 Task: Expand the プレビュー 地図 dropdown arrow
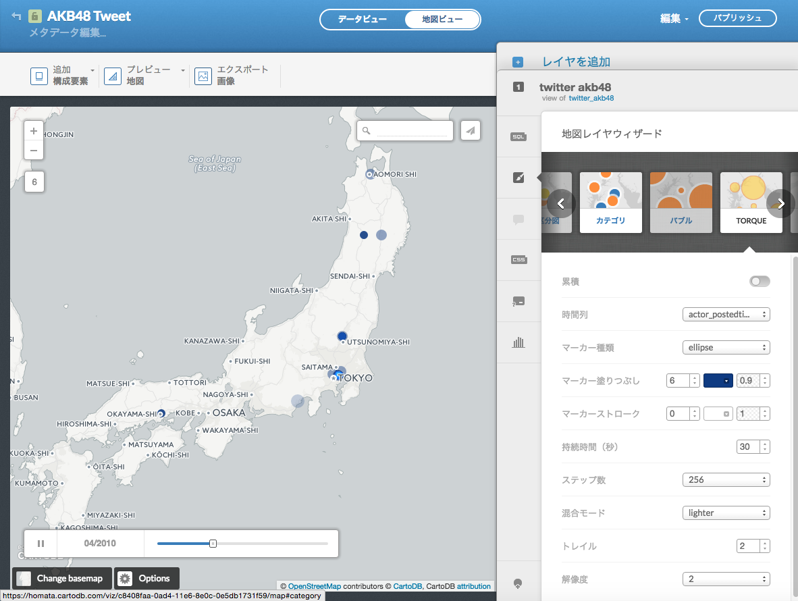tap(183, 70)
